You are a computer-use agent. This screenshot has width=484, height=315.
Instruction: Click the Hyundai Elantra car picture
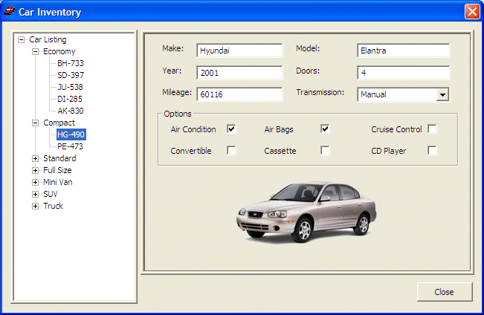tap(306, 212)
